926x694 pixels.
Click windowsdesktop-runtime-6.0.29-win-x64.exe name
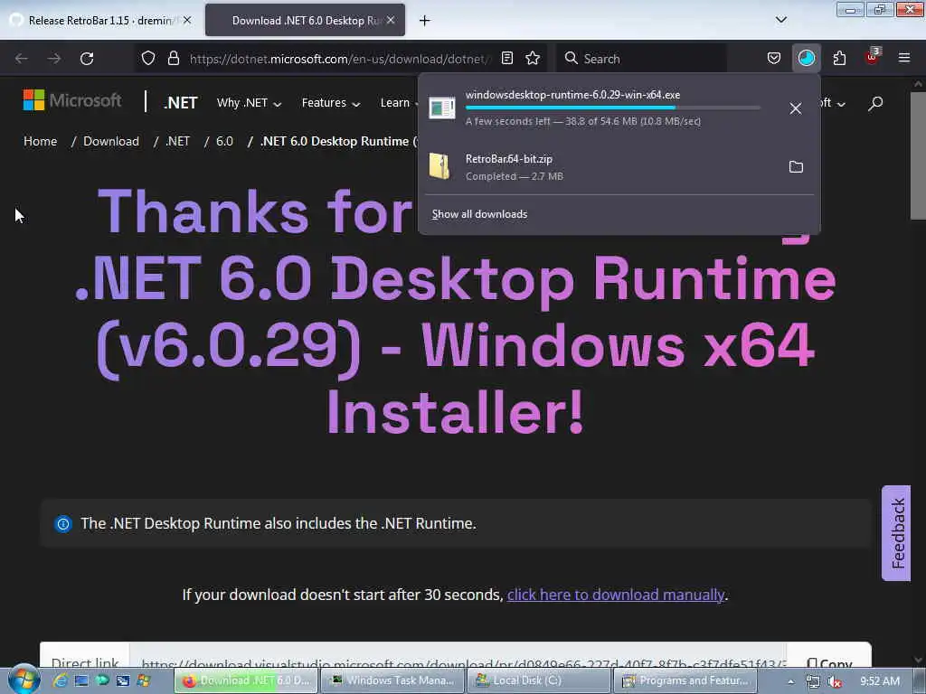(572, 94)
